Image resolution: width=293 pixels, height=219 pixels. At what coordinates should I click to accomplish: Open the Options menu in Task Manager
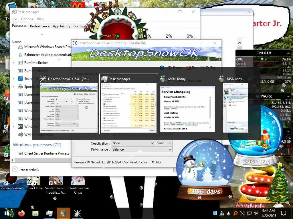[27, 19]
